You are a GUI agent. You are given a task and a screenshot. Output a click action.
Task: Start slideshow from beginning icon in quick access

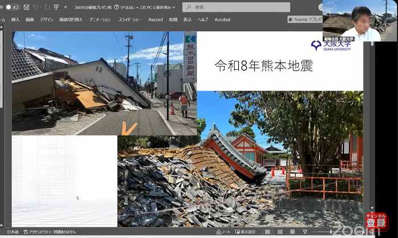56,7
